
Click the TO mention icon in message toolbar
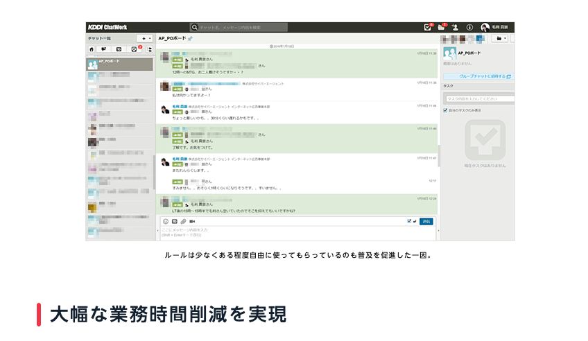coord(174,221)
